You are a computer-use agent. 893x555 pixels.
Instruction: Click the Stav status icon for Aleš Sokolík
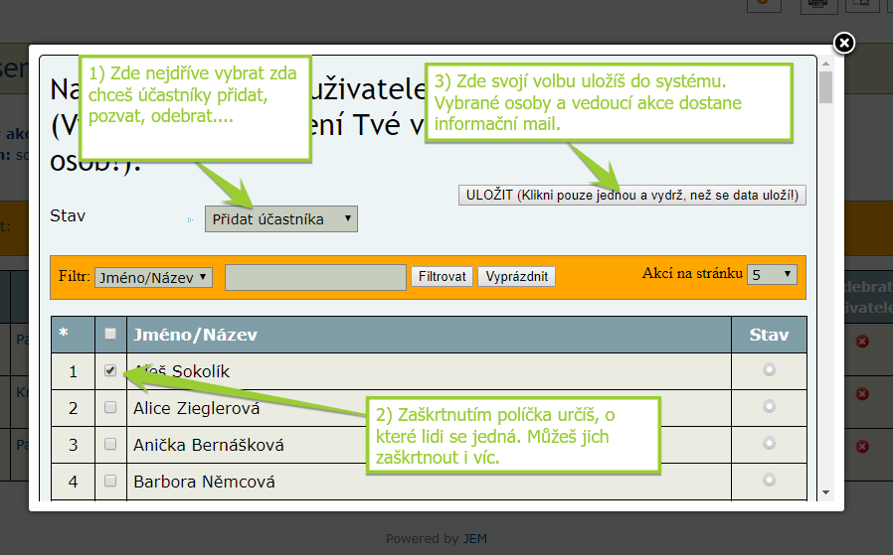(x=769, y=370)
